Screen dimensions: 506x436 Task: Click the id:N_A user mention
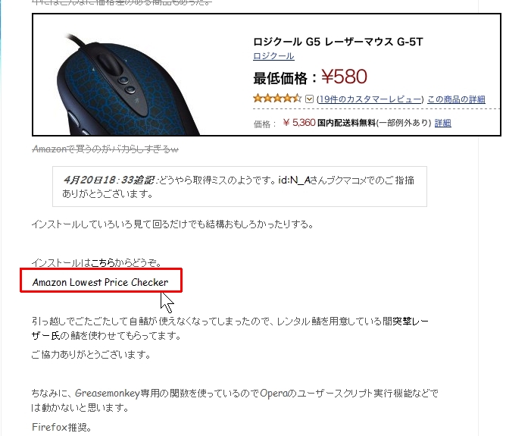294,180
